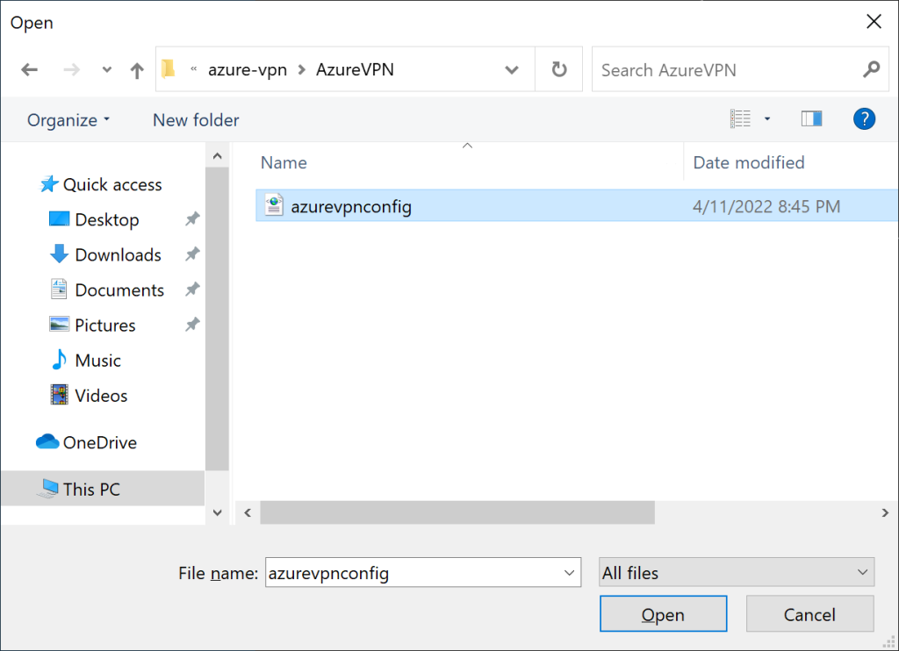This screenshot has height=651, width=899.
Task: Expand the address bar history dropdown
Action: pos(512,70)
